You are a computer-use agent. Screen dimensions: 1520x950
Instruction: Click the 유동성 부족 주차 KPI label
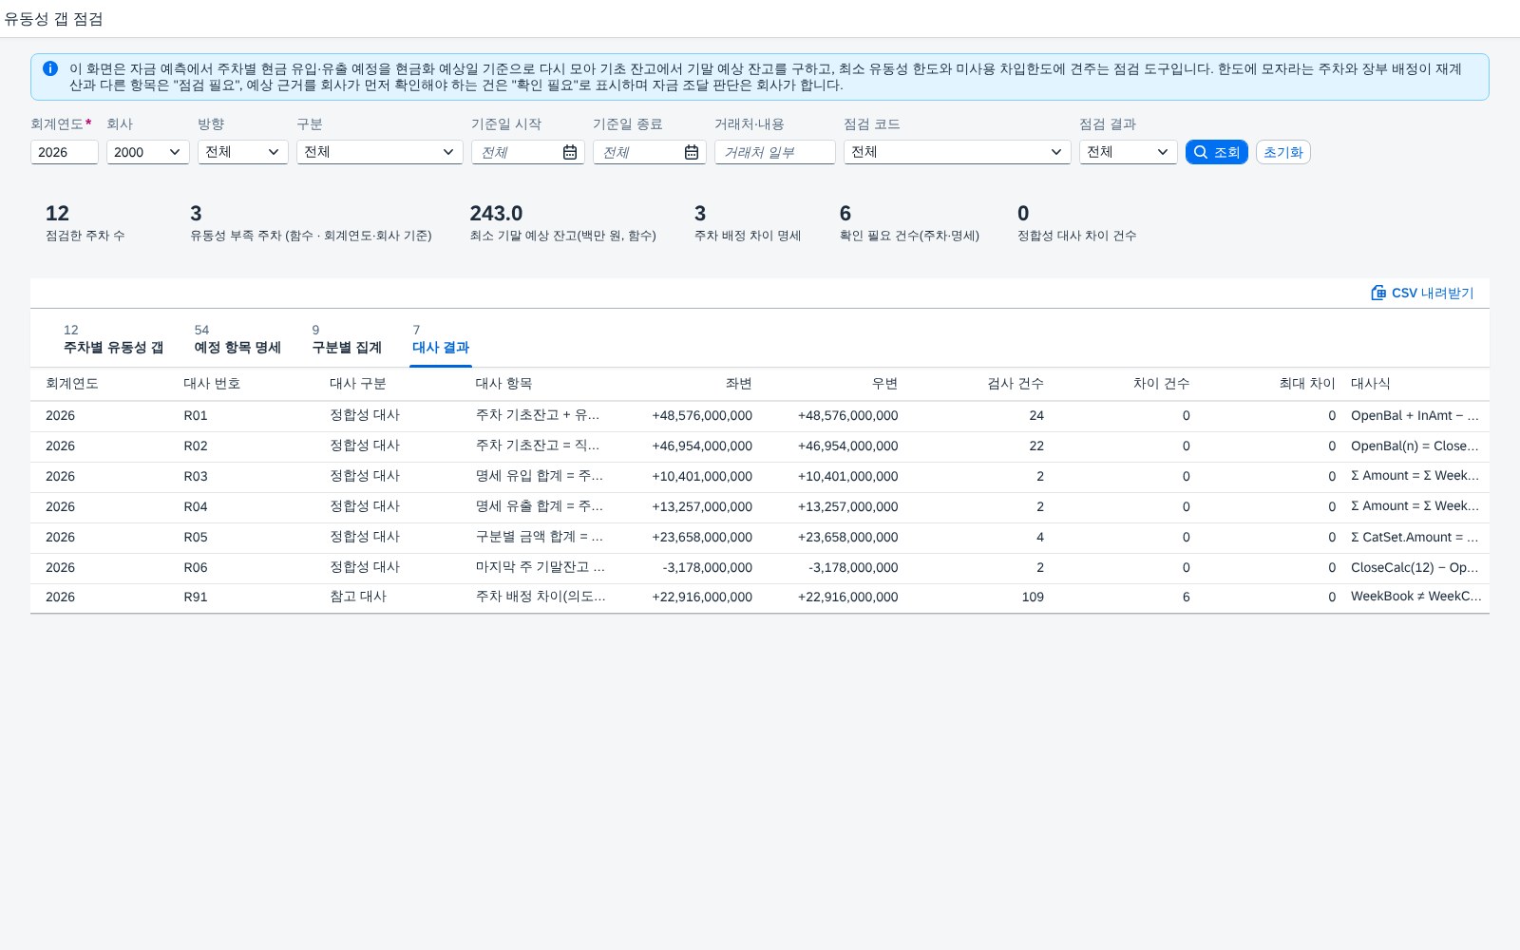point(311,236)
